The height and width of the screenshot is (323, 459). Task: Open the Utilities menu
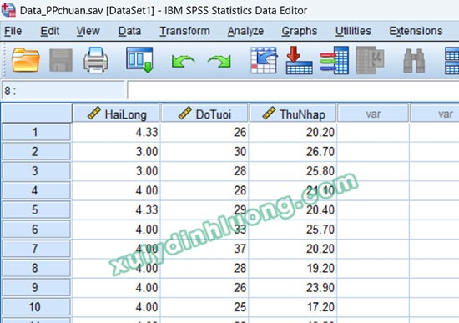[353, 31]
